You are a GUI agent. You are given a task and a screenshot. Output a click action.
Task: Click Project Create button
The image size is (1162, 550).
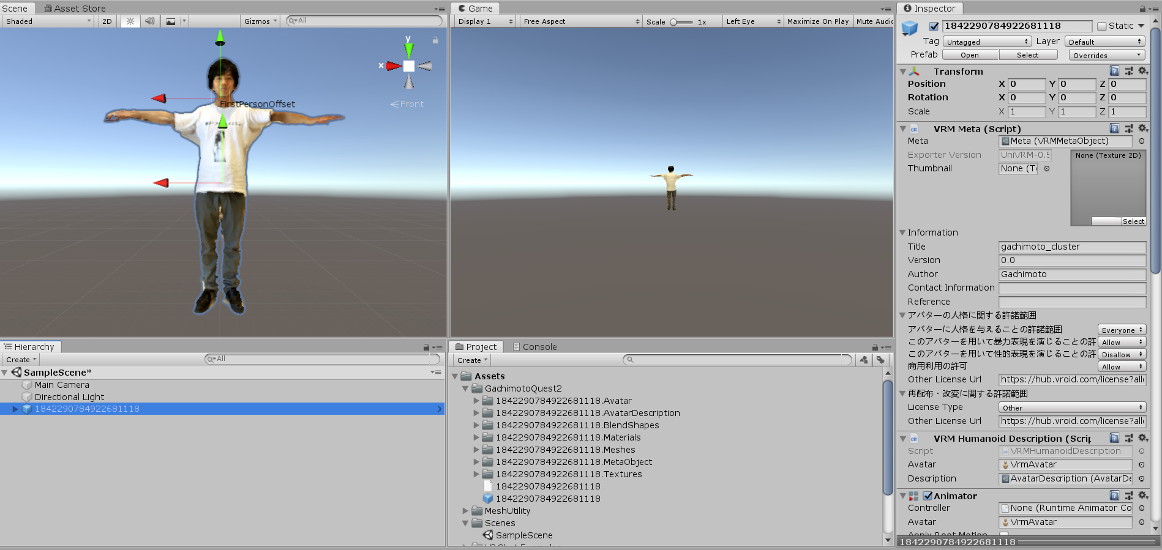coord(473,360)
